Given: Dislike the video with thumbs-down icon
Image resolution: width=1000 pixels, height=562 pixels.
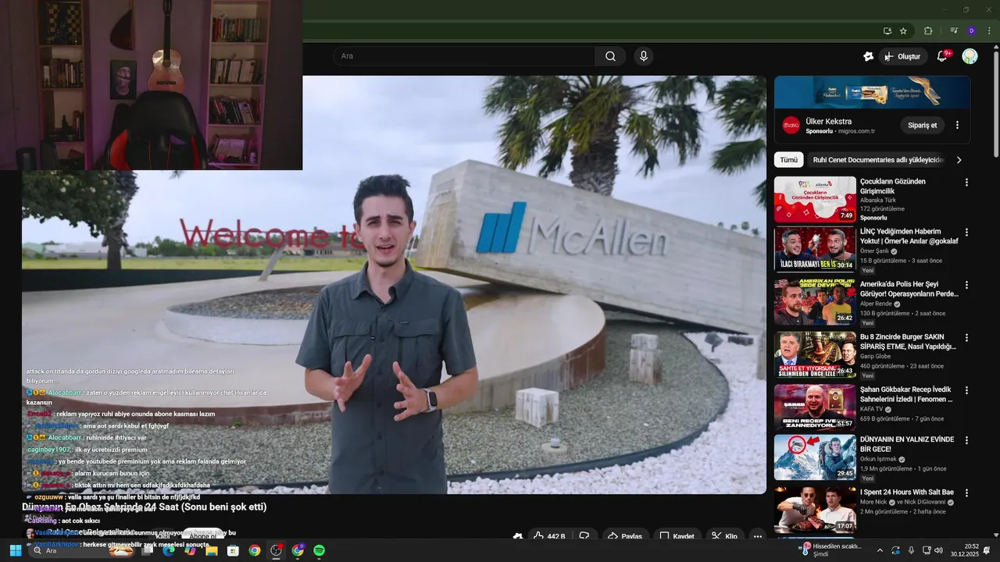Looking at the screenshot, I should tap(584, 536).
